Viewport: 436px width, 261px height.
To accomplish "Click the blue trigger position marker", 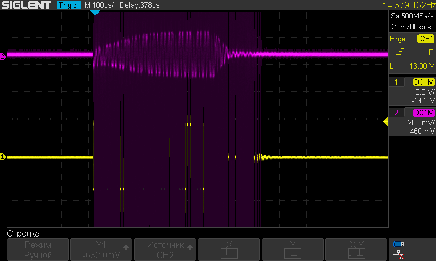I will point(95,13).
